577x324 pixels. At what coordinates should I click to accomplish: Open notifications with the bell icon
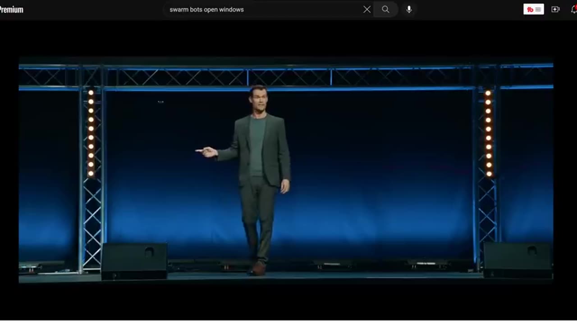pos(574,9)
